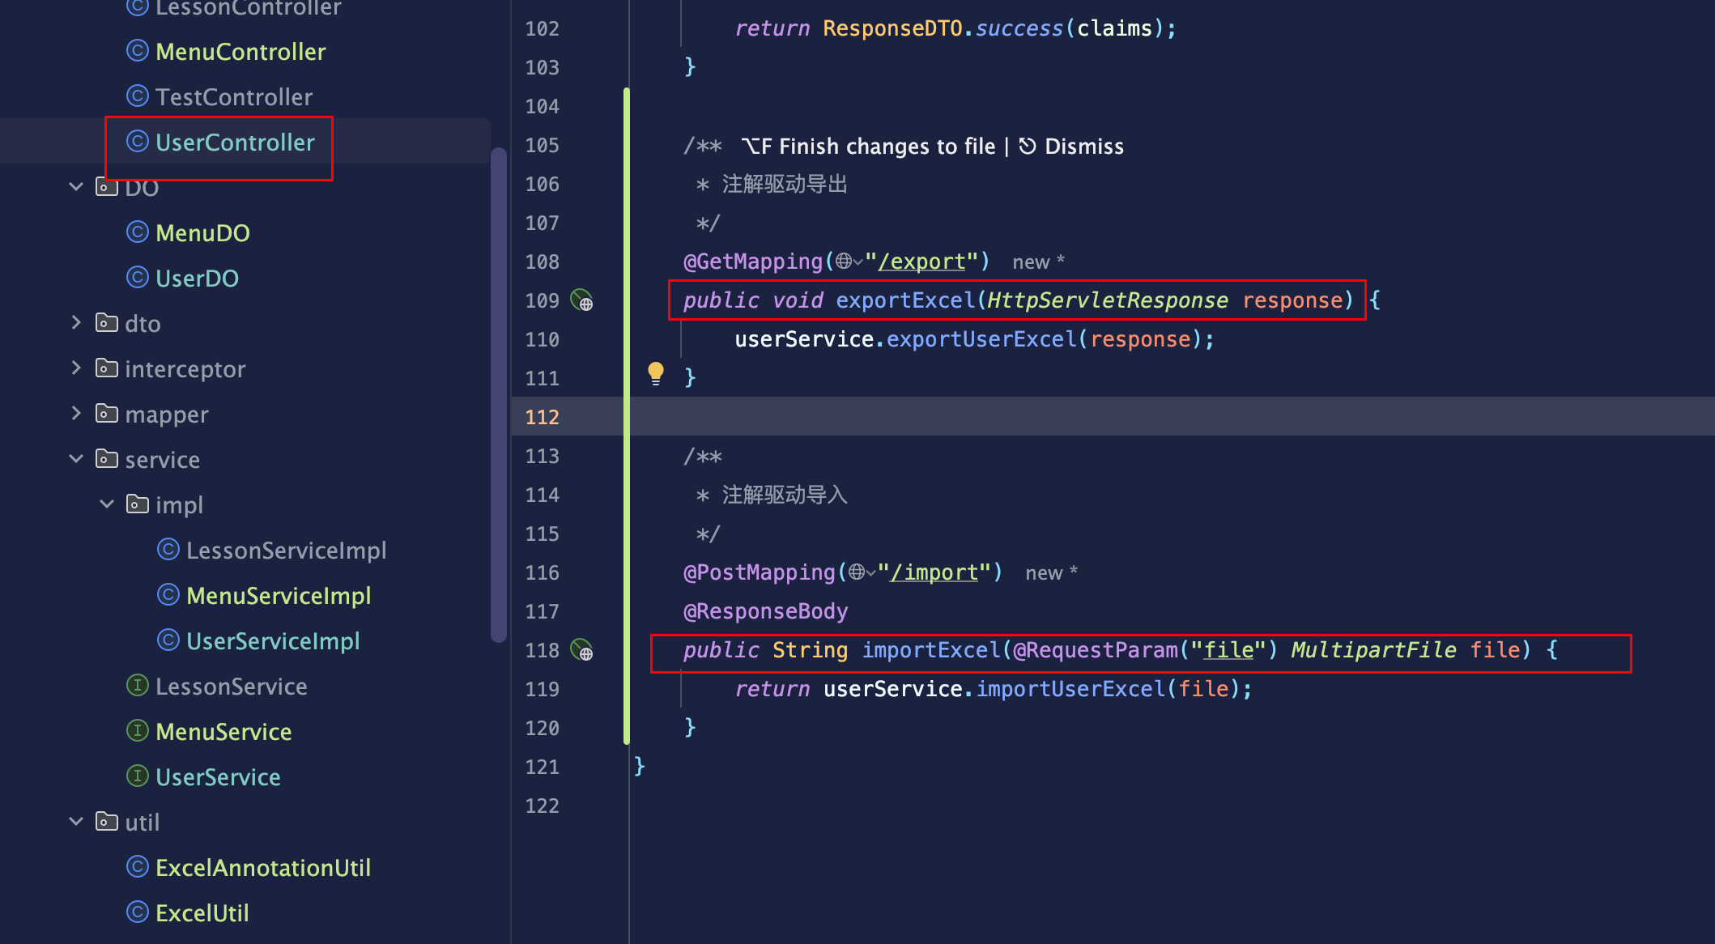This screenshot has height=944, width=1715.
Task: Click the globe icon in the GetMapping annotation
Action: click(845, 262)
